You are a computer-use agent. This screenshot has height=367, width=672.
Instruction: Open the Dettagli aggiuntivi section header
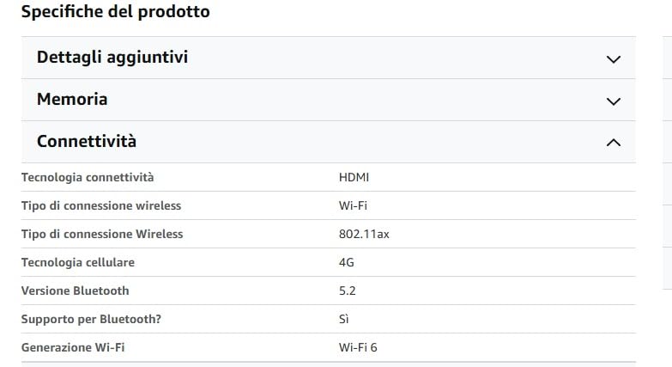329,58
